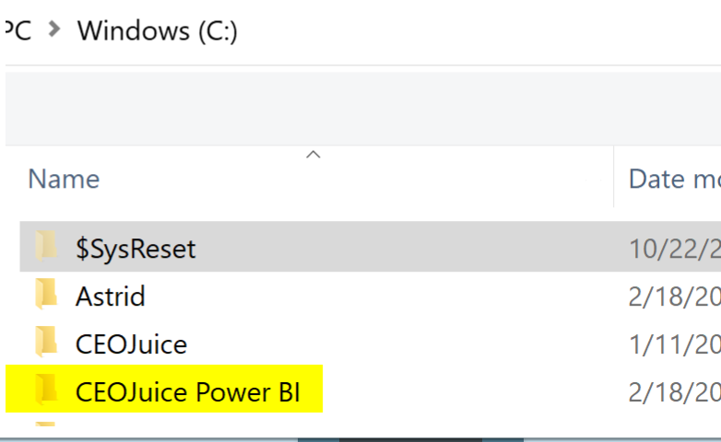Image resolution: width=721 pixels, height=442 pixels.
Task: Click the CEOJuice Power BI folder icon
Action: 46,390
